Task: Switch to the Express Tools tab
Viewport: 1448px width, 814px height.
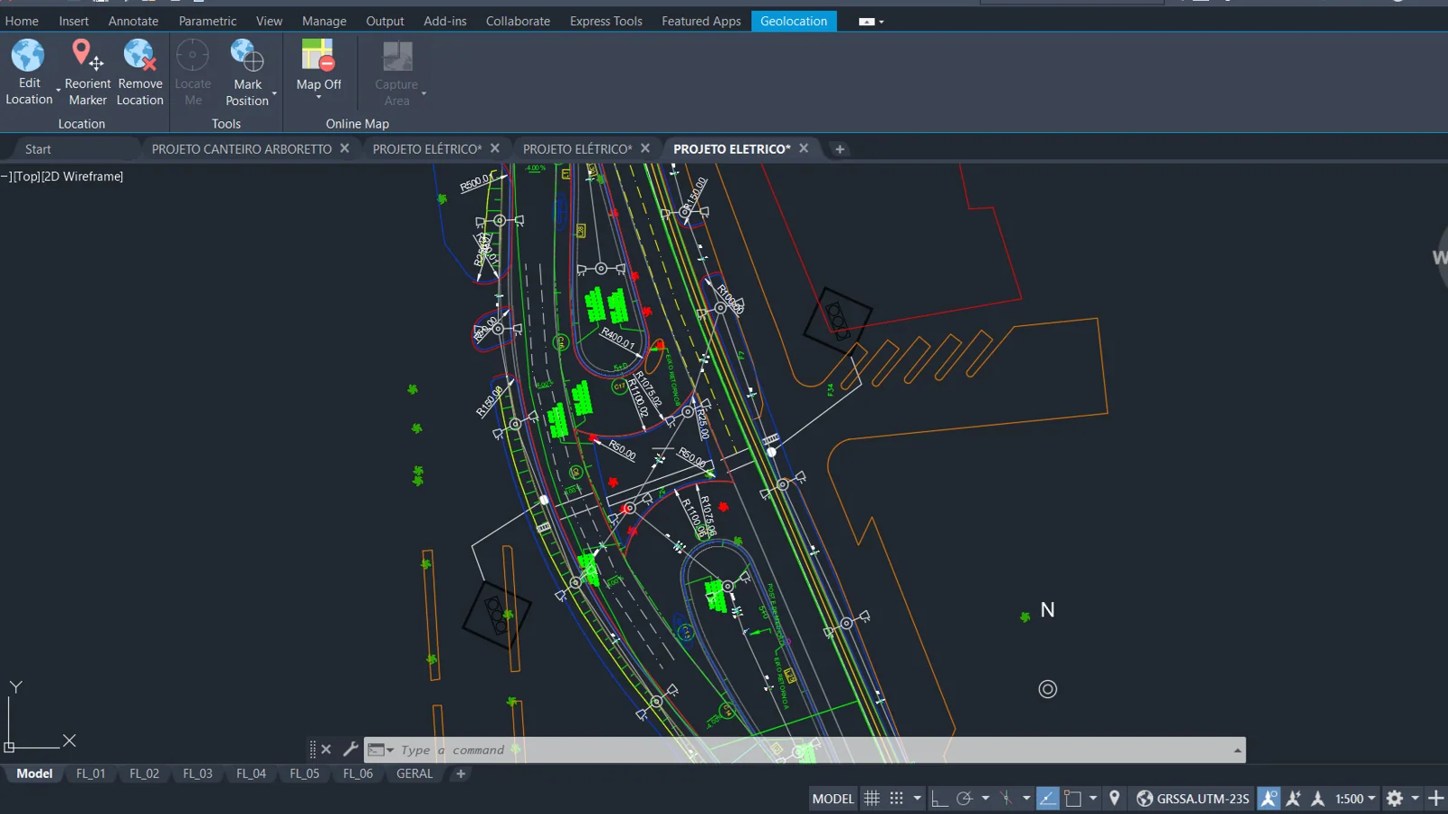Action: click(x=605, y=21)
